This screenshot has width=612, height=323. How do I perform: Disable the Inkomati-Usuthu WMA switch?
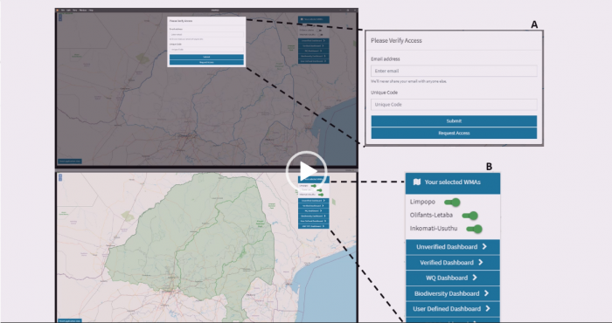(x=475, y=229)
